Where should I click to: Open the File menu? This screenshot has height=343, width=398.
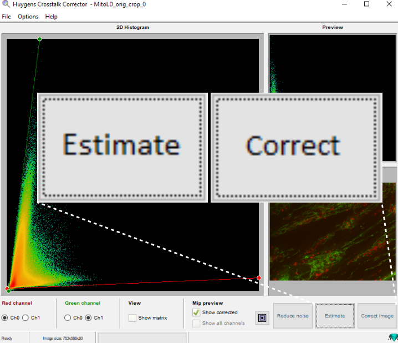pos(6,17)
